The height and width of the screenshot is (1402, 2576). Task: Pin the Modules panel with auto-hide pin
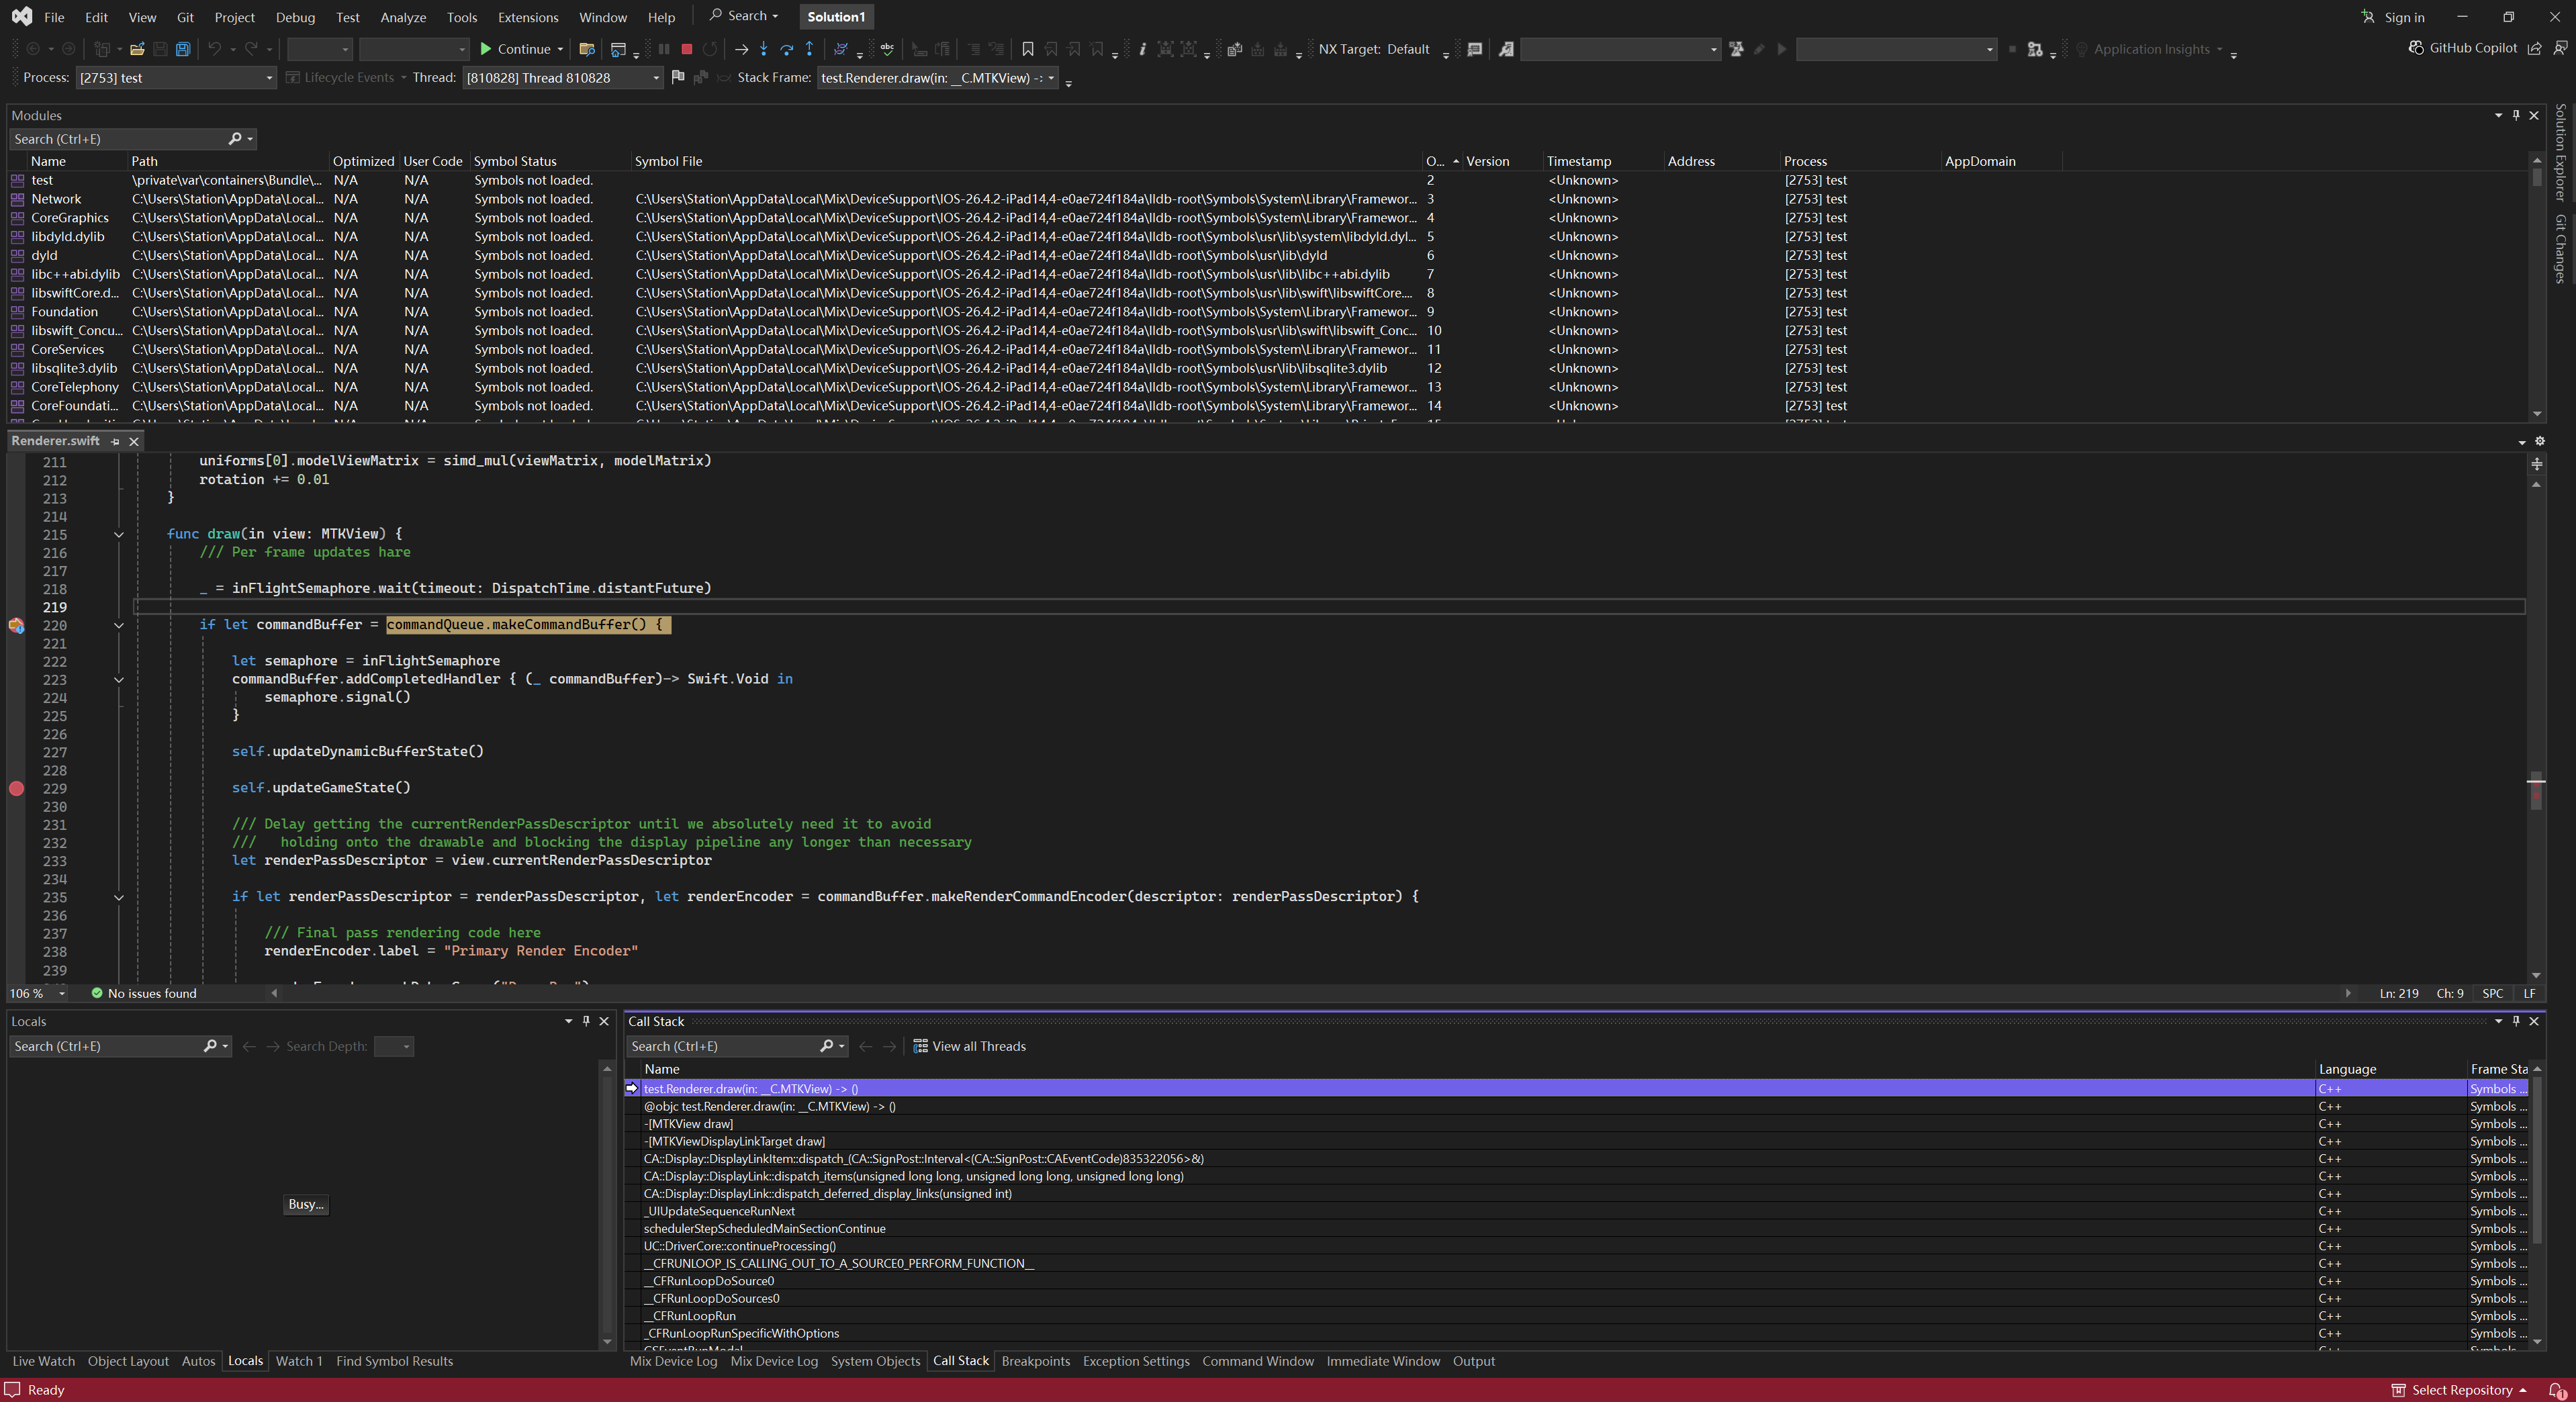tap(2516, 115)
